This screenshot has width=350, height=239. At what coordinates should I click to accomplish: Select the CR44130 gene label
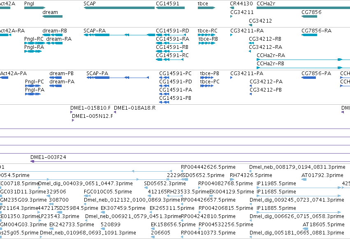[x=241, y=4]
